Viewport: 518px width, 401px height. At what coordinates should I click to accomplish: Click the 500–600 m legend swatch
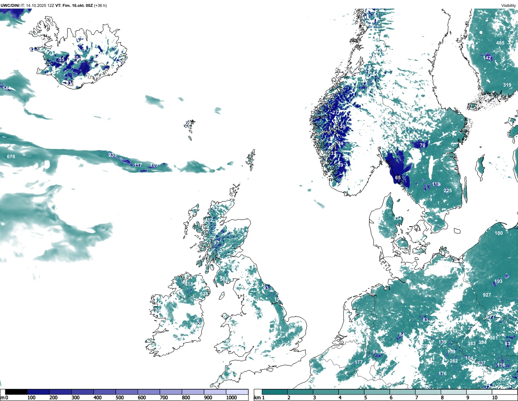tap(127, 392)
